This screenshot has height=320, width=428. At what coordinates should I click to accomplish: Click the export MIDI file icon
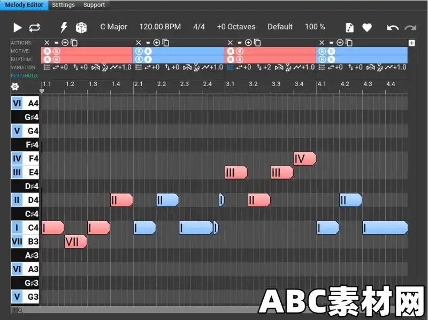350,28
